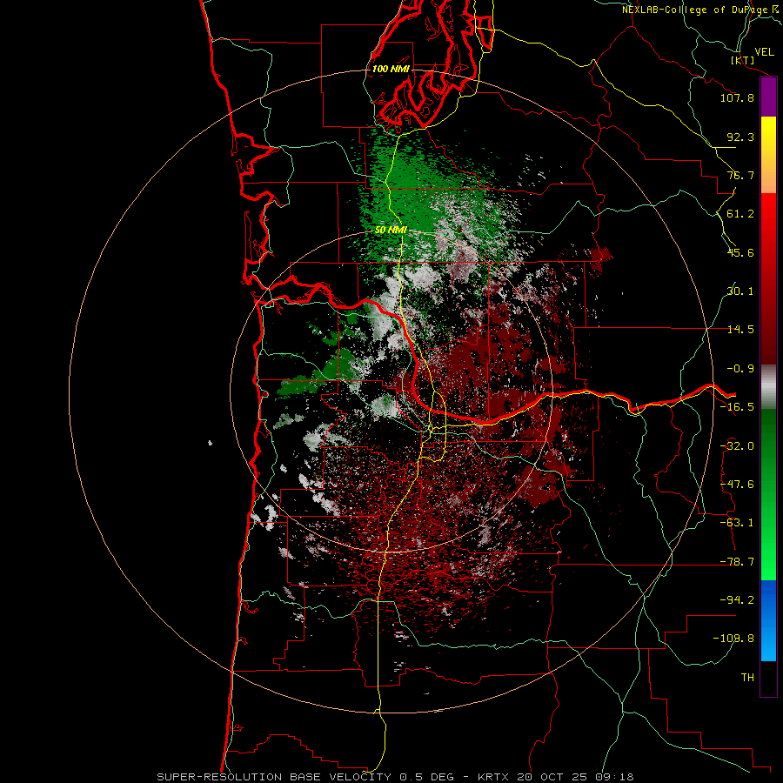Click the 45.6 value on velocity scale
The width and height of the screenshot is (783, 783).
click(x=740, y=252)
